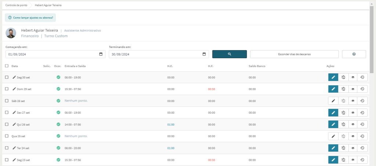Tick the Sex 27 set checkbox
Viewport: 376px width, 166px height.
7,113
